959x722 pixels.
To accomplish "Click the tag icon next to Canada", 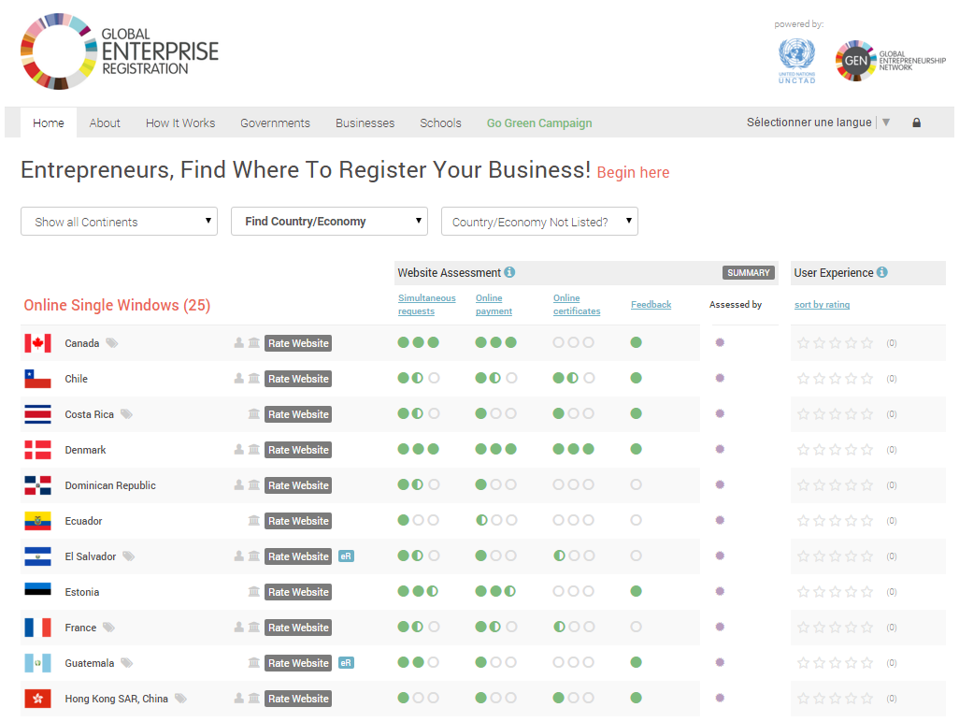I will tap(112, 343).
